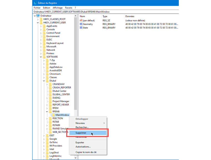Image resolution: width=211 pixels, height=160 pixels.
Task: Click the Adobe folder icon
Action: (x=47, y=64)
